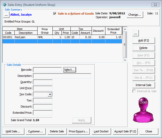162x138 pixels.
Task: Add a new item with Add (F2)
Action: pos(143,40)
